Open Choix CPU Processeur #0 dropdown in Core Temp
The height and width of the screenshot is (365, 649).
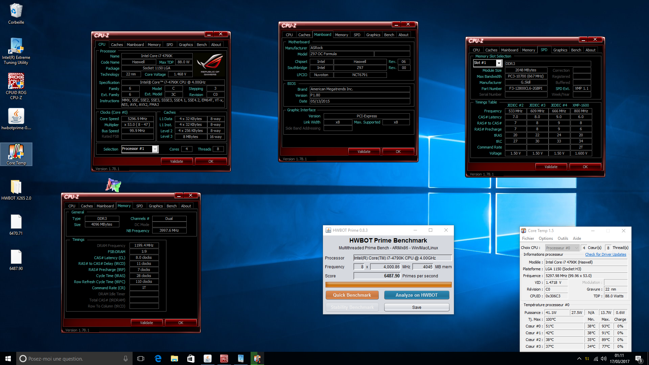pyautogui.click(x=562, y=248)
